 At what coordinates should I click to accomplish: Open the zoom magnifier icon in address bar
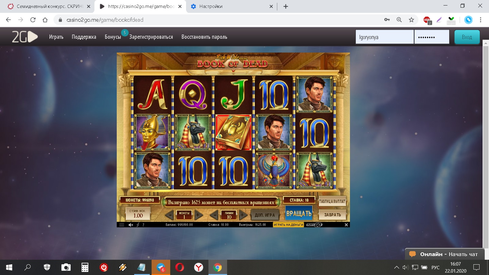[399, 20]
